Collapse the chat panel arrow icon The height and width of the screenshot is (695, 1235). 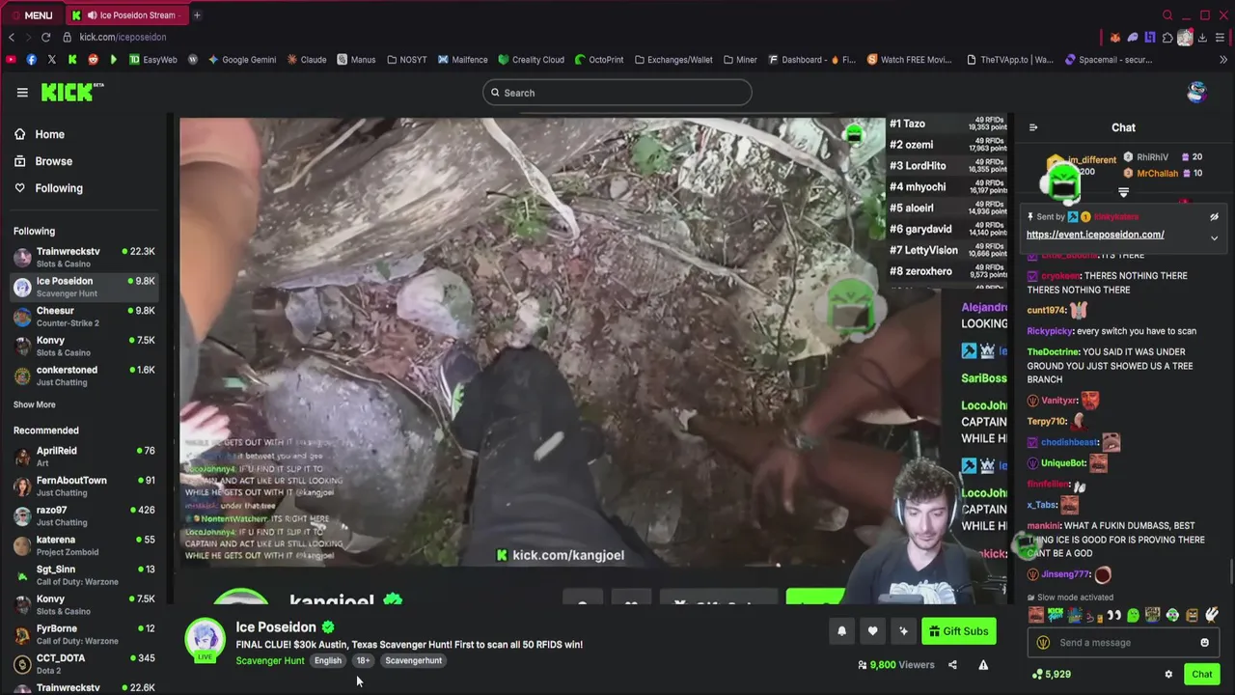[1033, 127]
